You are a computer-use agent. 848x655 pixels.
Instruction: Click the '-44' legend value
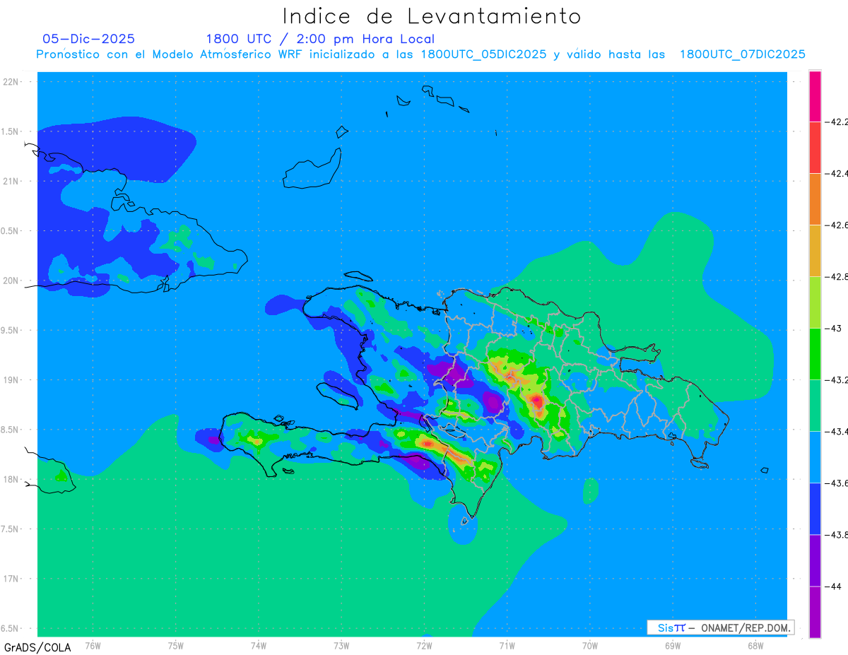832,586
